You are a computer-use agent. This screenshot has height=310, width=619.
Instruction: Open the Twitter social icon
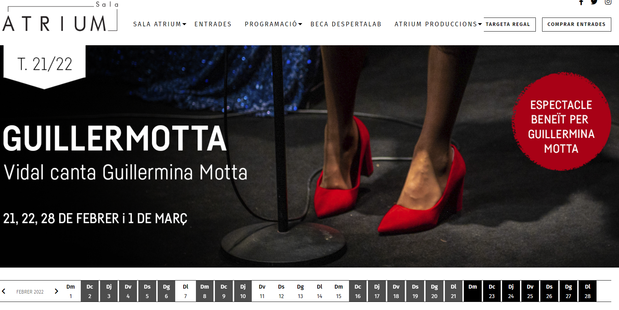click(x=594, y=2)
